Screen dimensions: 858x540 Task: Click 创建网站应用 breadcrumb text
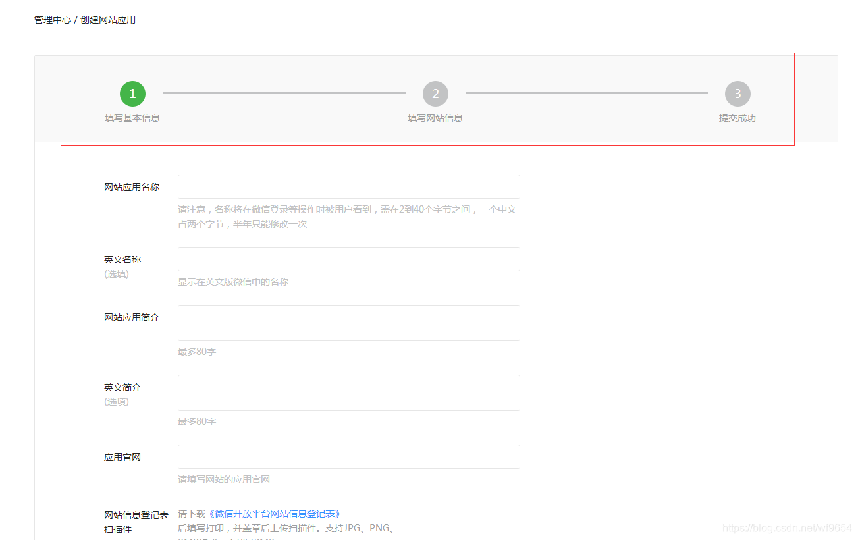(108, 20)
